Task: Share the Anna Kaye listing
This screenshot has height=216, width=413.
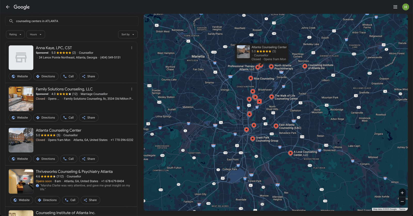Action: click(89, 76)
